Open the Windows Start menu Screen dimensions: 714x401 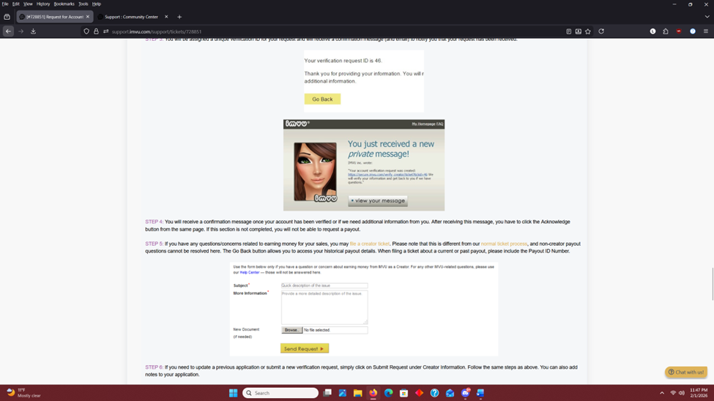(233, 393)
